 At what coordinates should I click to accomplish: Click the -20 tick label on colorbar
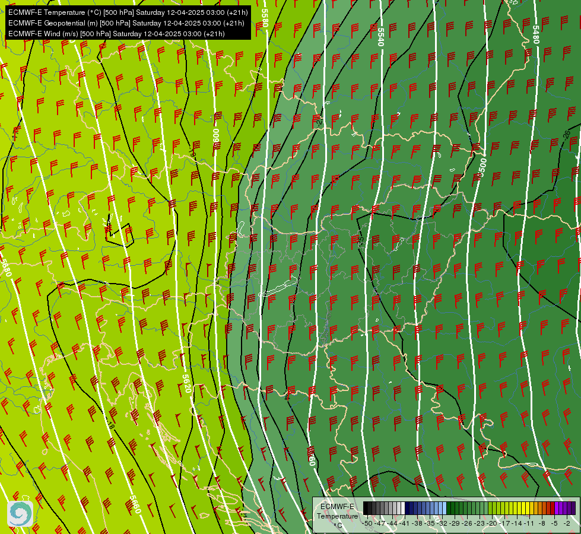coord(492,523)
